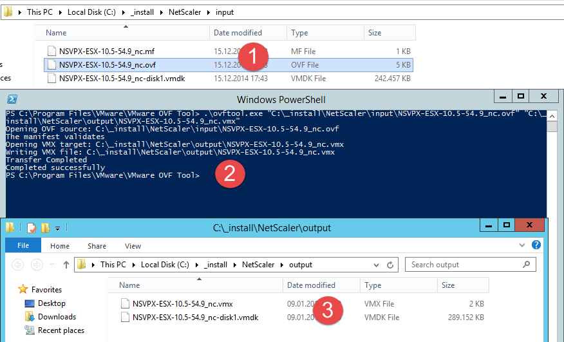This screenshot has height=342, width=564.
Task: Select Recent places under Favorites
Action: click(x=61, y=330)
